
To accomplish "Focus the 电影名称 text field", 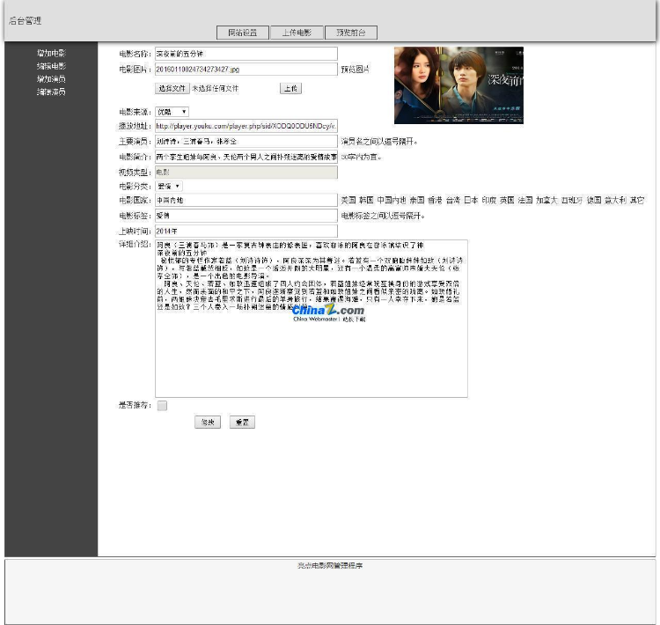I will coord(246,54).
